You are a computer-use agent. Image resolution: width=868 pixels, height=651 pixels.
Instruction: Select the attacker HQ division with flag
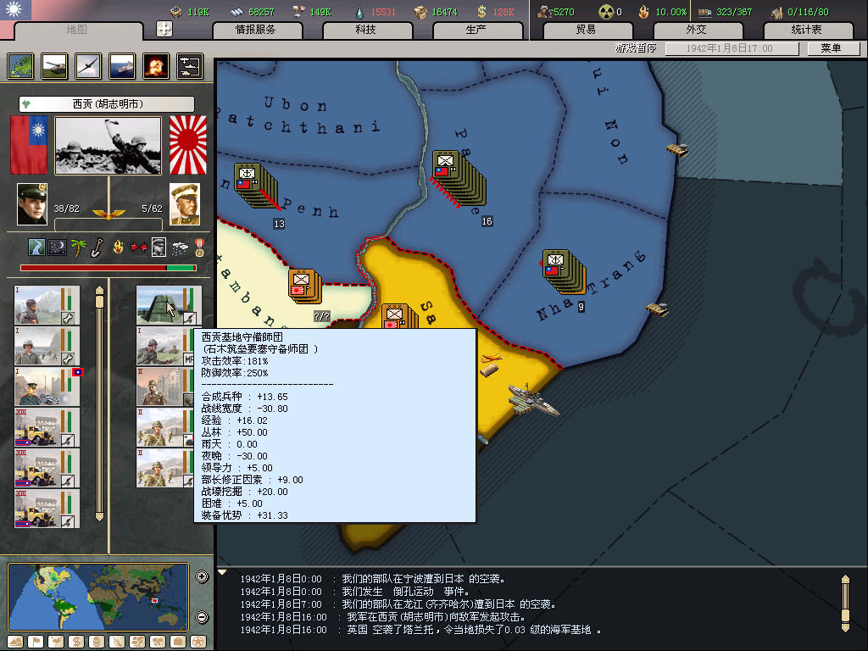47,387
